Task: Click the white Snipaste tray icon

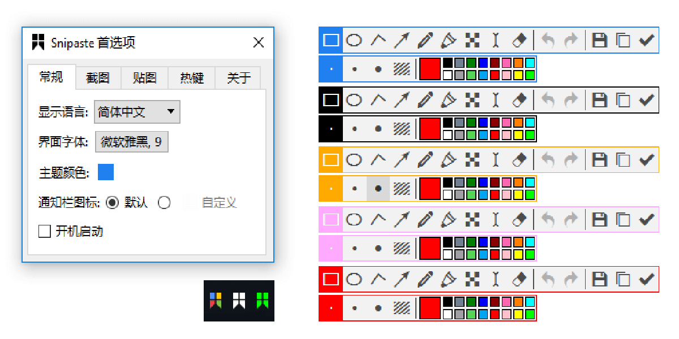Action: point(239,301)
